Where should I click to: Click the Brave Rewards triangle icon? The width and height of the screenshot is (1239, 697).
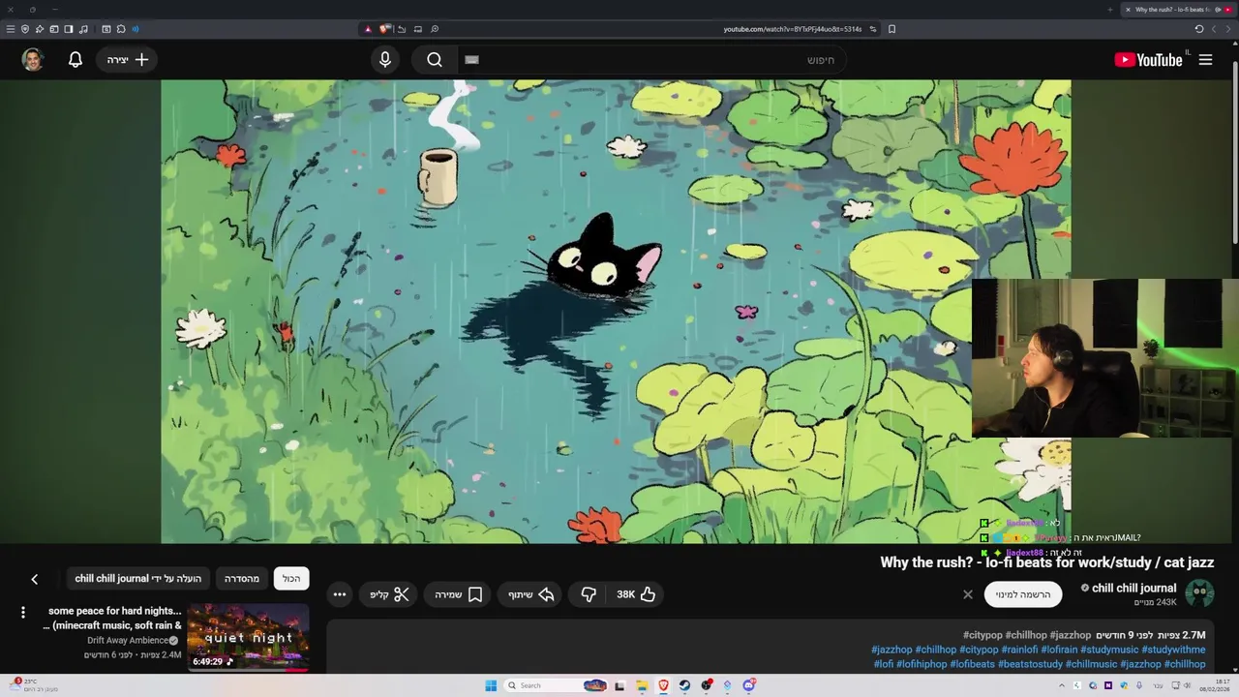(x=368, y=29)
